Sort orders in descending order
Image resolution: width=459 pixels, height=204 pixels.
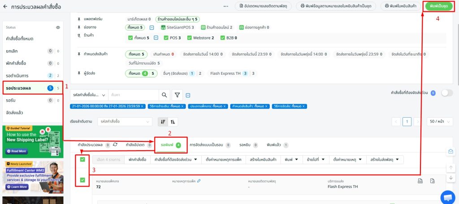click(x=163, y=121)
